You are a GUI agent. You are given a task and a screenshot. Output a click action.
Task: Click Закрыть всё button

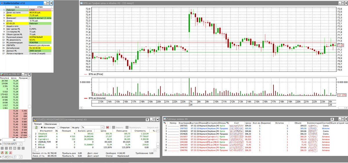[153, 127]
